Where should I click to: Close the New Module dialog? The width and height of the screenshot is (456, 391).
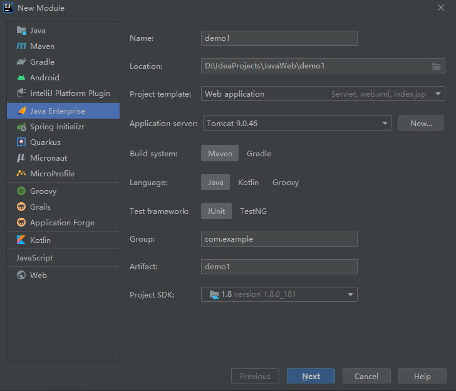(x=441, y=8)
